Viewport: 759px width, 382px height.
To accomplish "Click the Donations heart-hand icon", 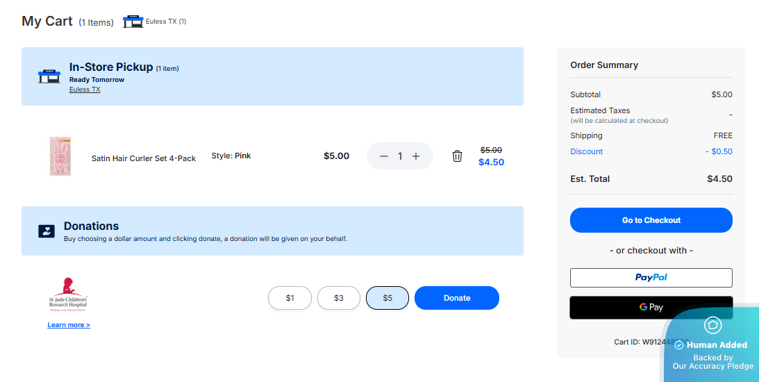I will (x=47, y=231).
